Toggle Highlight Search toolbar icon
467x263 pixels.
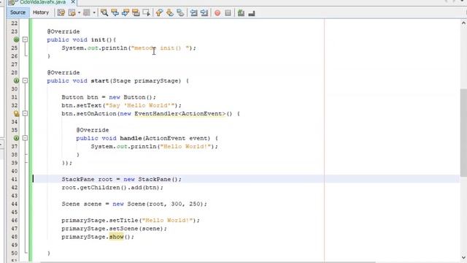point(136,13)
